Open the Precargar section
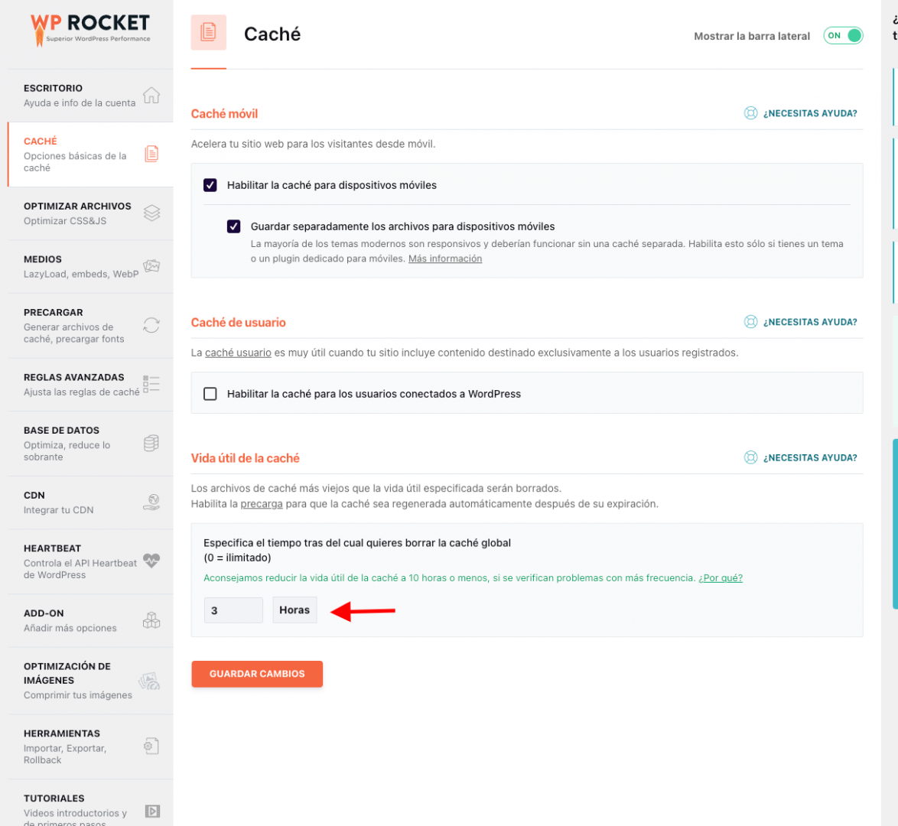898x826 pixels. coord(90,325)
